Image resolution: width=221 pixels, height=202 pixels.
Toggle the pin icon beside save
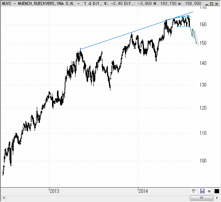tap(209, 191)
